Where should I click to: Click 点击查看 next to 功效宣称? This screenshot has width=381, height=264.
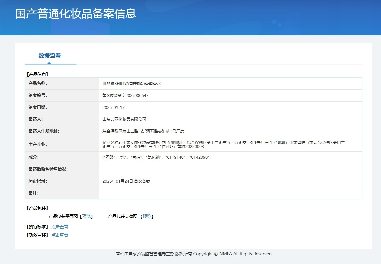pos(60,235)
